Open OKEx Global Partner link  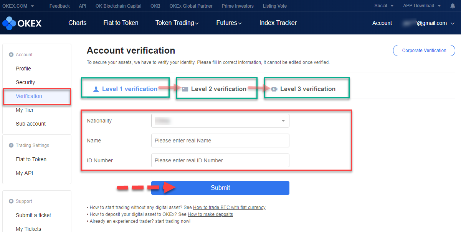pyautogui.click(x=191, y=6)
